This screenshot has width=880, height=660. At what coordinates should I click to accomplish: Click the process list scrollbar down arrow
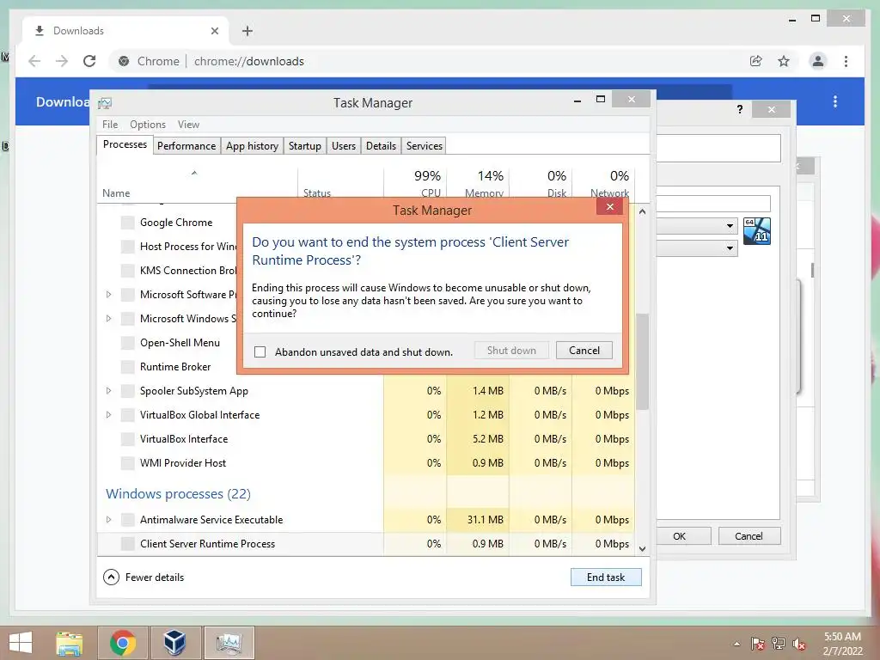pos(643,549)
